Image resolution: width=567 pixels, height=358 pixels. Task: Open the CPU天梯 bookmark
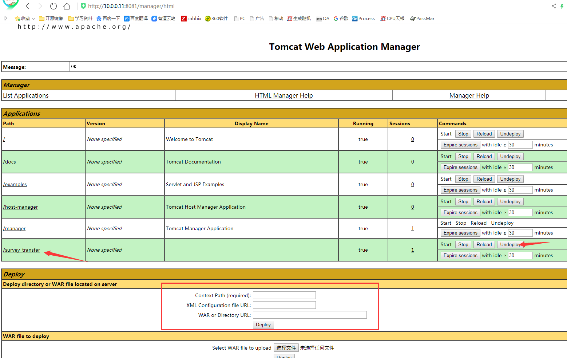point(392,18)
